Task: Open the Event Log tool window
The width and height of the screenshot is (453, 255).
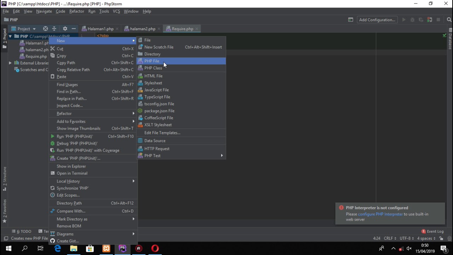Action: pyautogui.click(x=432, y=231)
